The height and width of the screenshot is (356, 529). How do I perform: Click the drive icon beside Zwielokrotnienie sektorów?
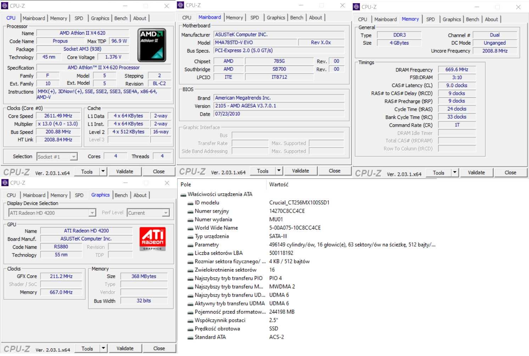click(x=190, y=270)
